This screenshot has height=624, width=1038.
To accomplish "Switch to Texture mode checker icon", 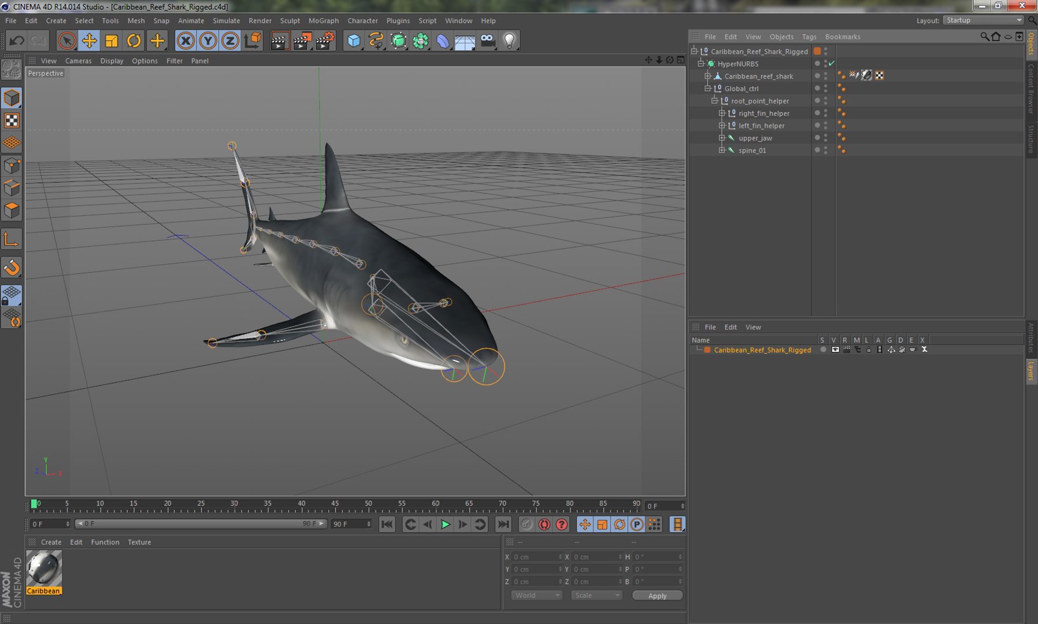I will point(12,120).
